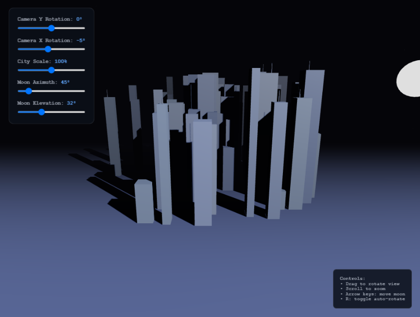Screen dimensions: 420x317
Task: Click the City Scale slider handle
Action: click(x=52, y=70)
